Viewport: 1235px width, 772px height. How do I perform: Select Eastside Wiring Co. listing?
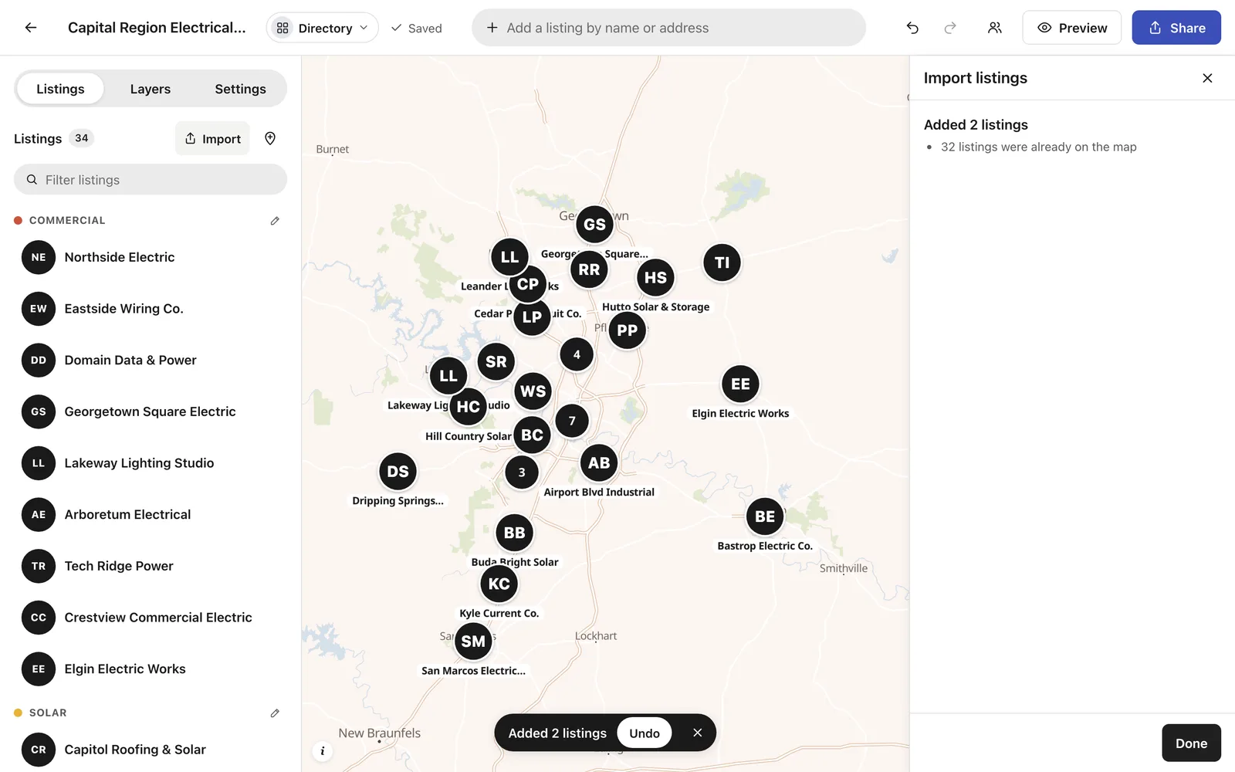pos(151,309)
